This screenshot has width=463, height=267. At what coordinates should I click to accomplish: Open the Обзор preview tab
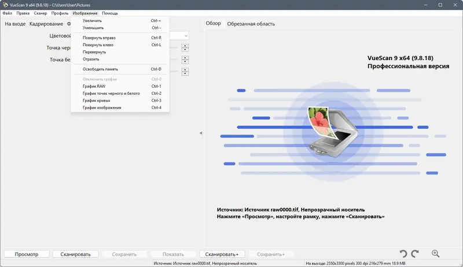pyautogui.click(x=213, y=23)
